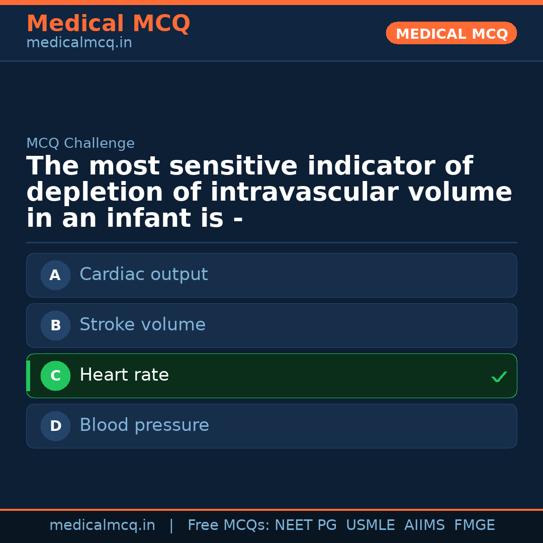Click the question text about intravascular volume
Viewport: 543px width, 543px height.
click(269, 193)
